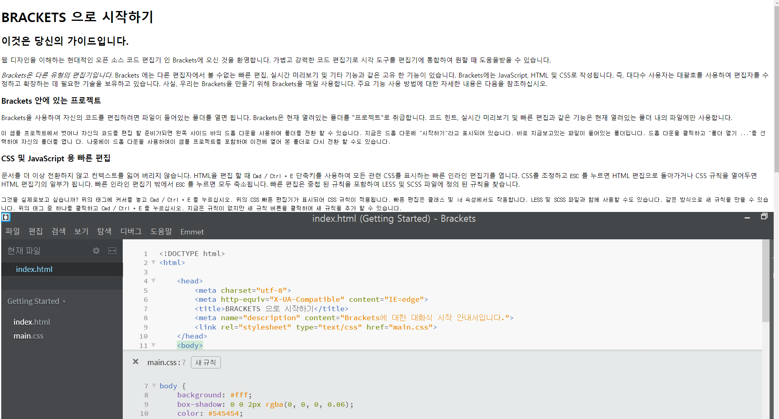Click the 'CSS 및 JavaScript 용 빠른 편집' heading
779x419 pixels.
tap(56, 158)
